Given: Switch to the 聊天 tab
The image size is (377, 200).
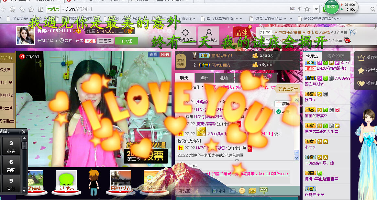Looking at the screenshot, I should pos(184,78).
